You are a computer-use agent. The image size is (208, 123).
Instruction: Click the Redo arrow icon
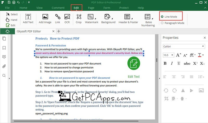(23, 2)
